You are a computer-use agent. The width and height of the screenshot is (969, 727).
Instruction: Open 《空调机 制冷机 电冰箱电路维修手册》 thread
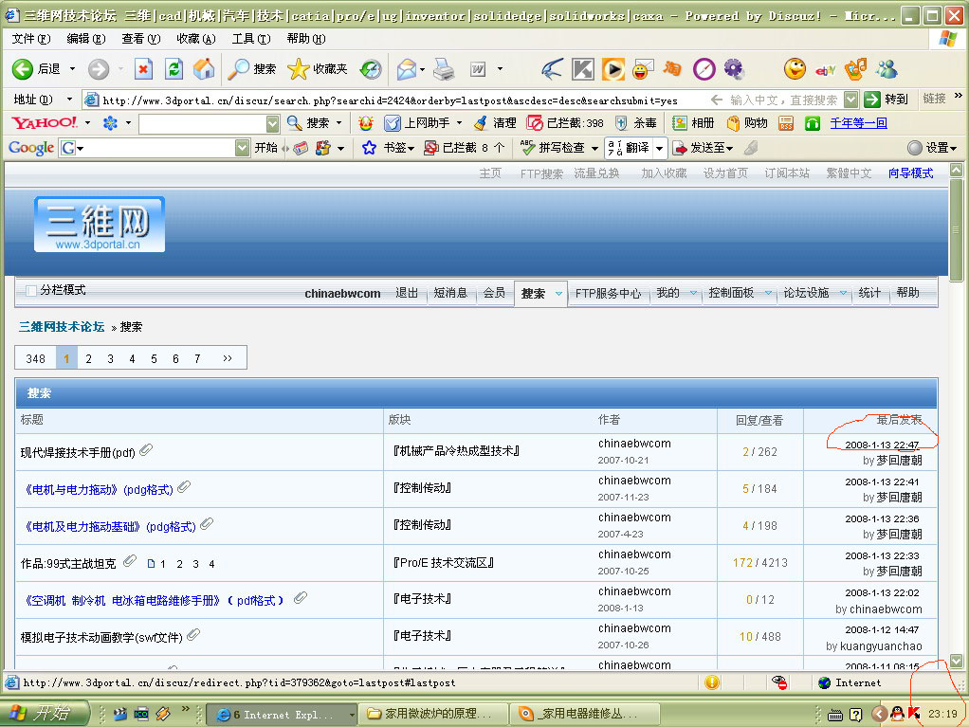coord(153,600)
